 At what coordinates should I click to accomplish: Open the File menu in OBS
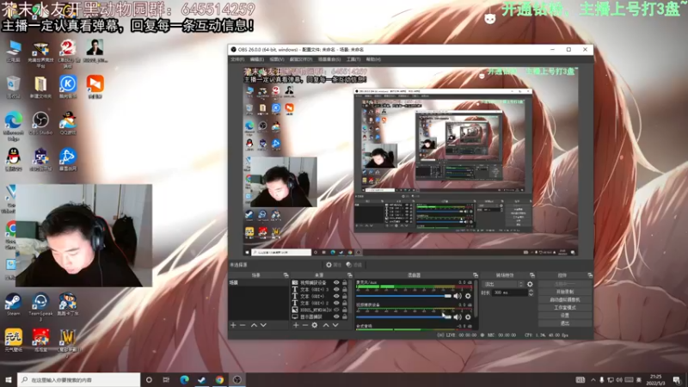[237, 59]
